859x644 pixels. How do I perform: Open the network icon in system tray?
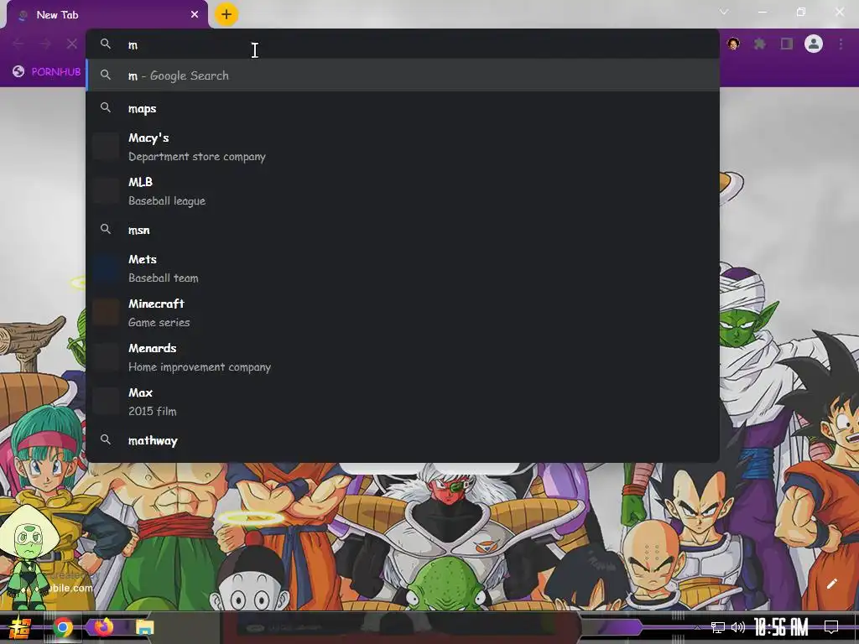click(x=718, y=627)
